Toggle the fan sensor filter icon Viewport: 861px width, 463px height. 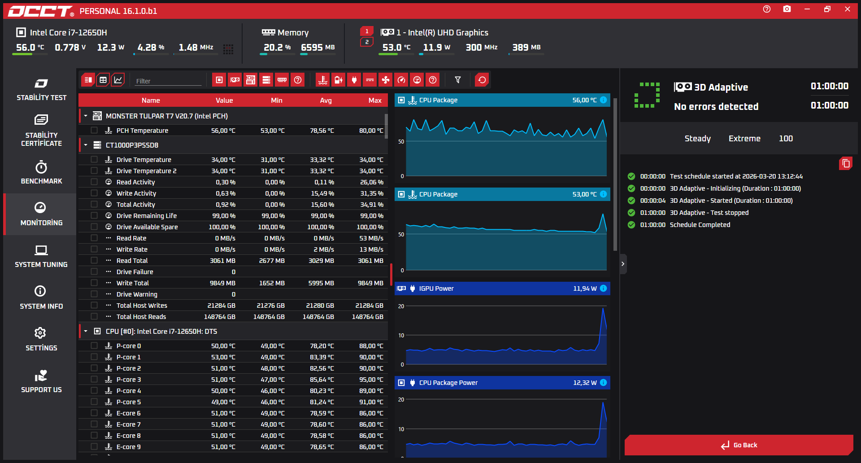386,80
